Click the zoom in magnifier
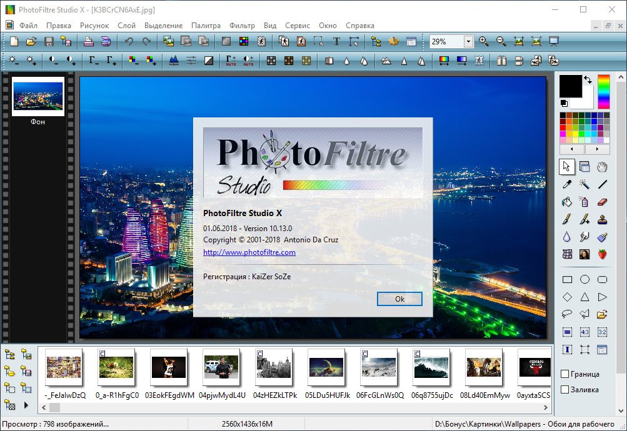The width and height of the screenshot is (627, 431). [484, 41]
